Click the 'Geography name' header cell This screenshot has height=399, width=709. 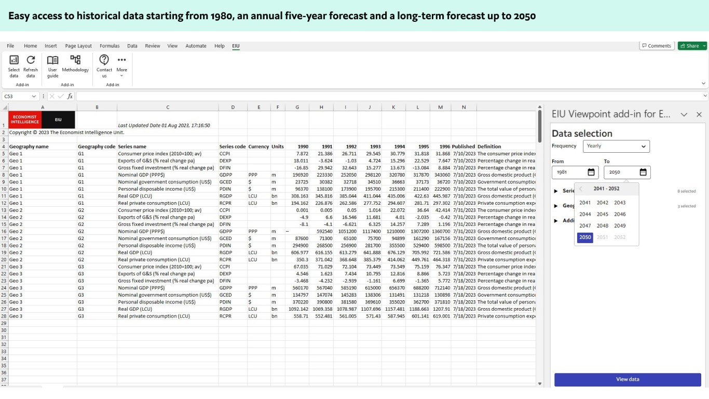point(43,147)
